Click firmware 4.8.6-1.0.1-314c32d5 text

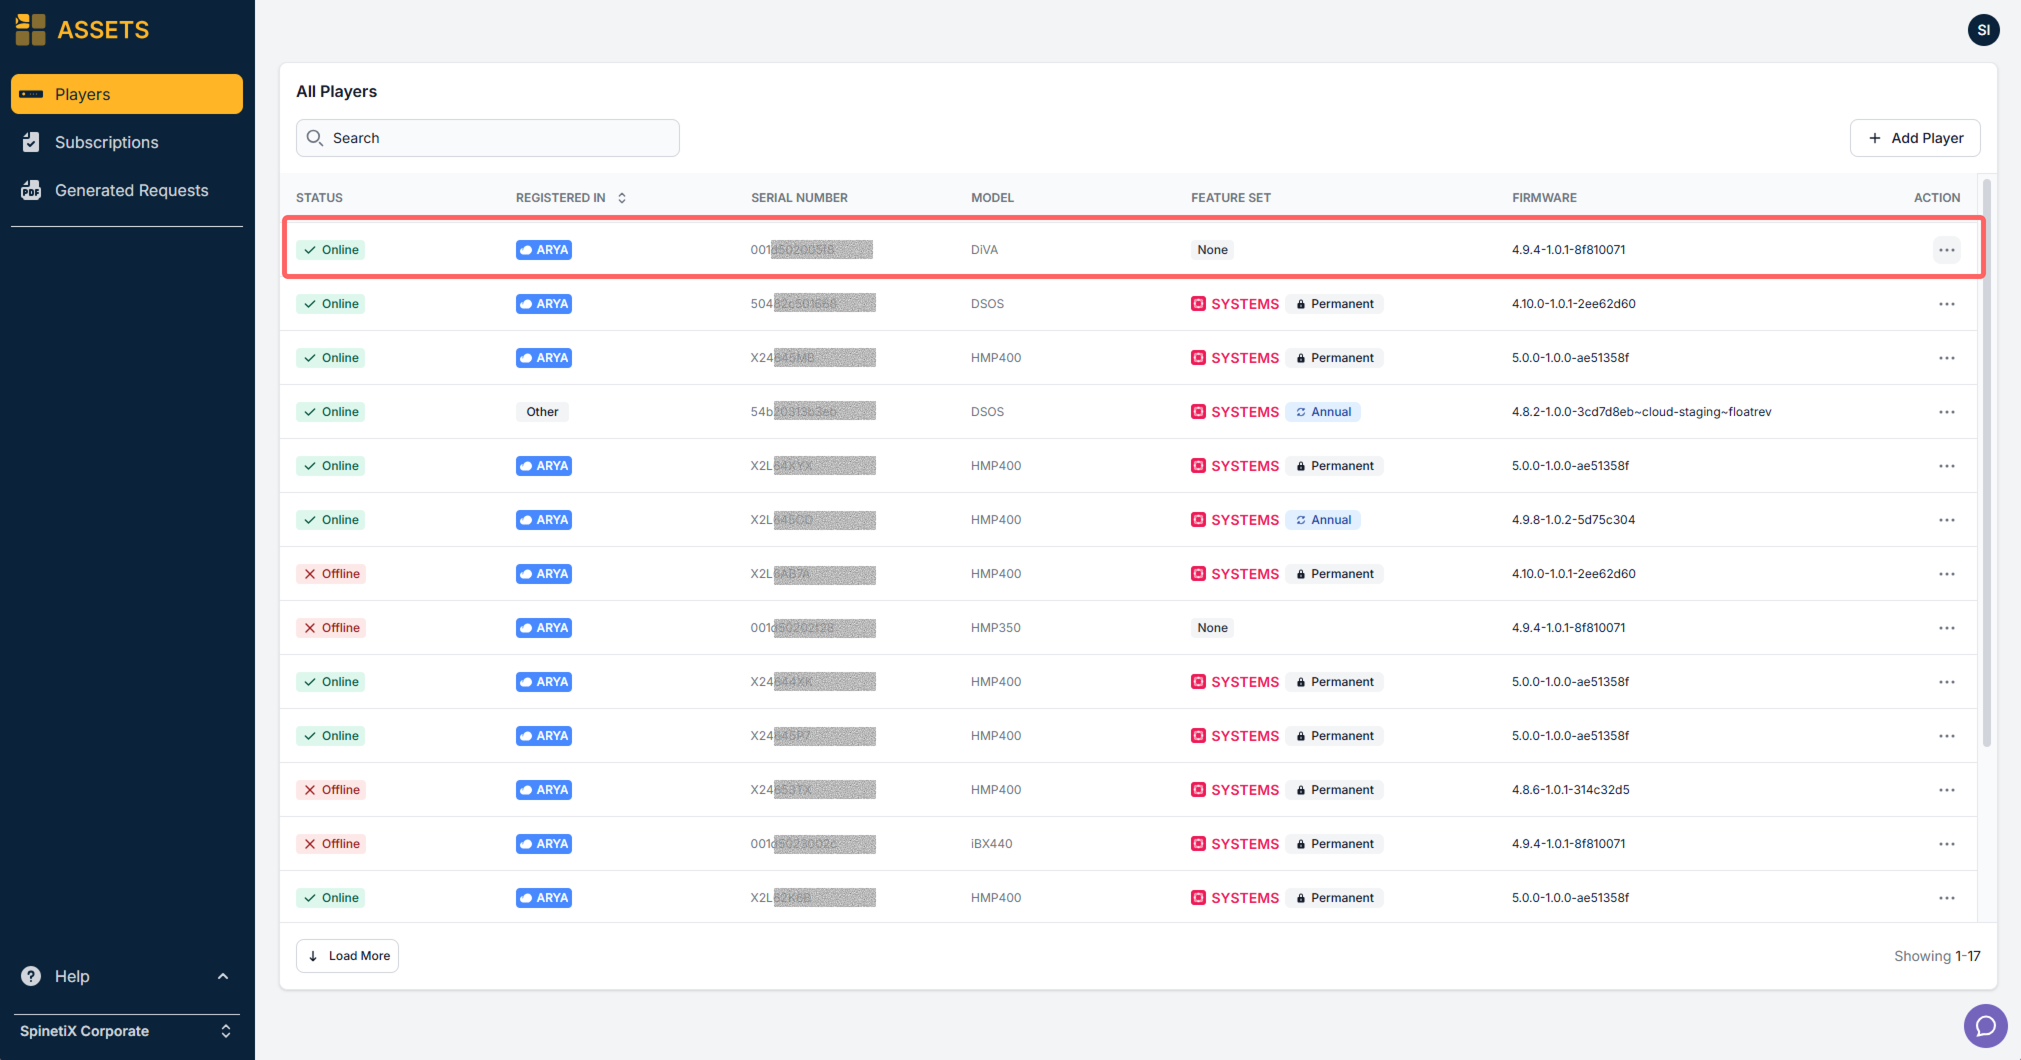click(1570, 789)
